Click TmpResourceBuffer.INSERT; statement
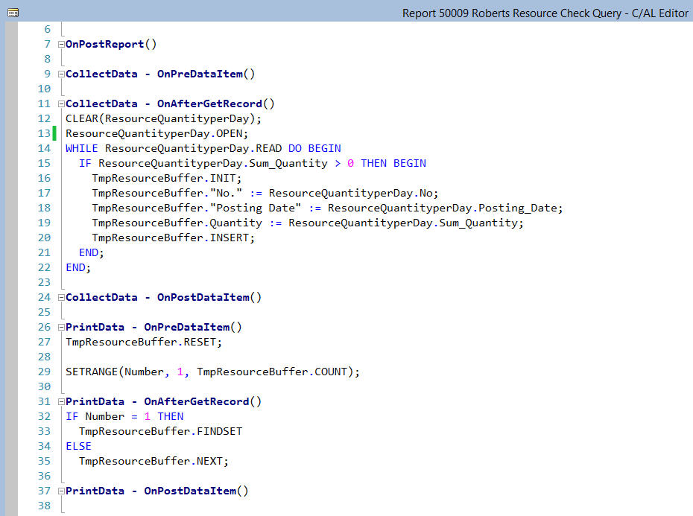This screenshot has height=516, width=693. (173, 238)
